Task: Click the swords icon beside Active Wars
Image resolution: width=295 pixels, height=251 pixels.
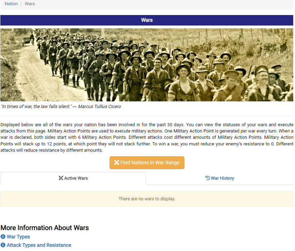Action: [61, 178]
